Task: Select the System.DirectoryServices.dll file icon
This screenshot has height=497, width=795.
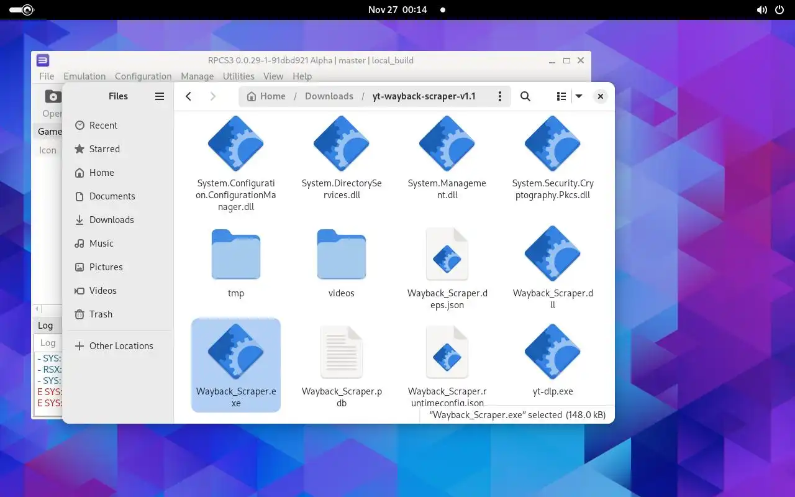Action: click(342, 144)
